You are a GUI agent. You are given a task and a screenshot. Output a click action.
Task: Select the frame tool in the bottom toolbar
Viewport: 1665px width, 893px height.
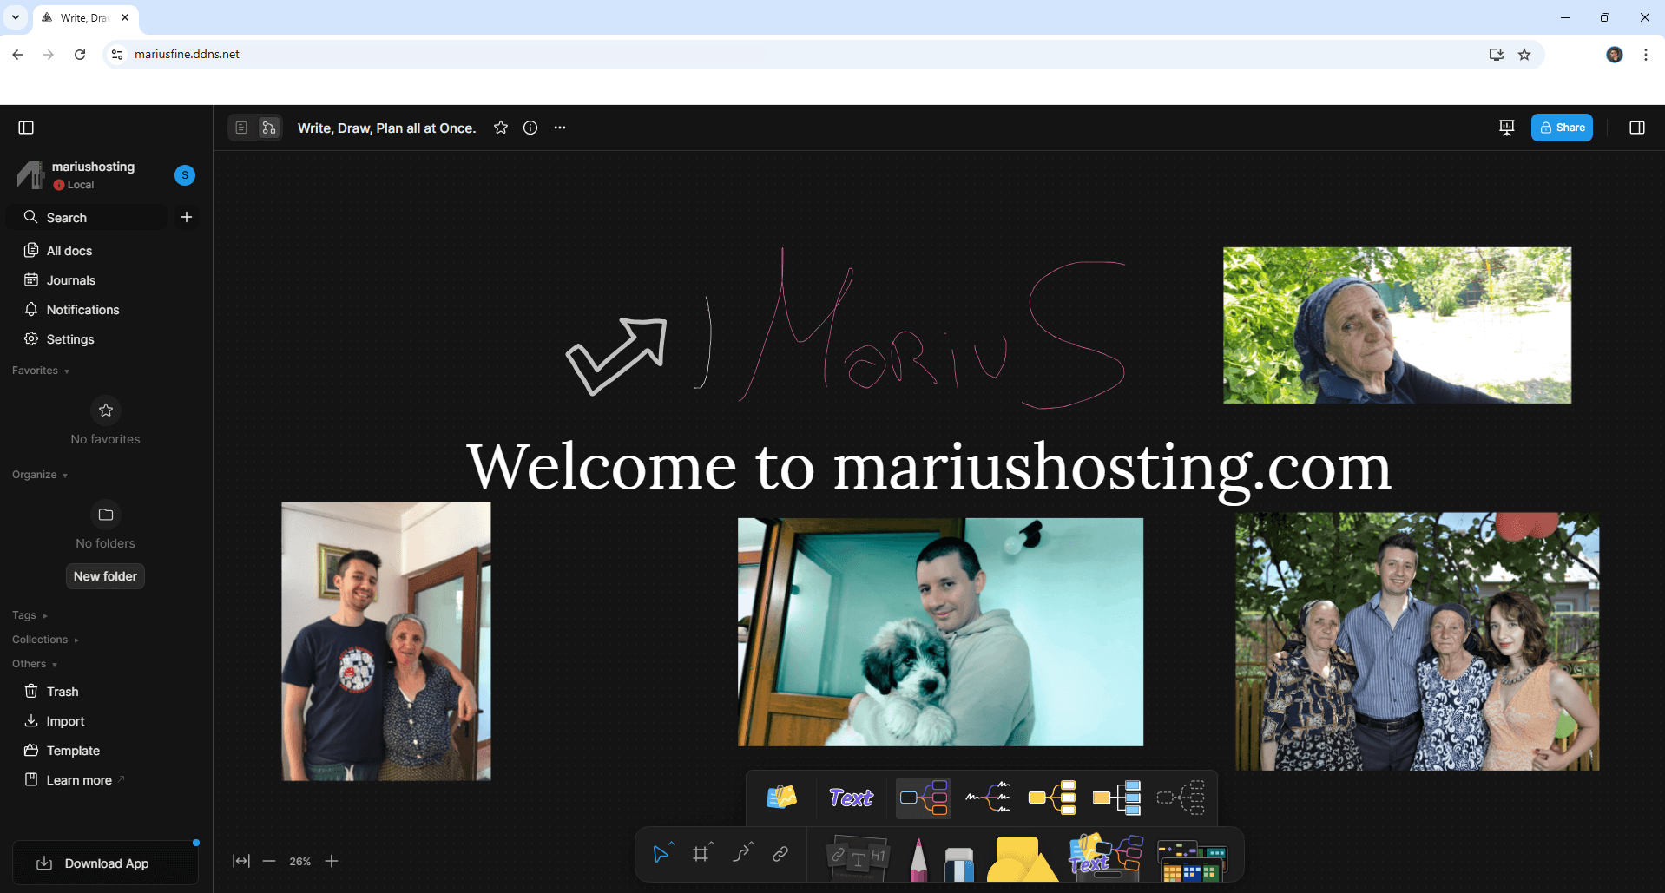[701, 855]
